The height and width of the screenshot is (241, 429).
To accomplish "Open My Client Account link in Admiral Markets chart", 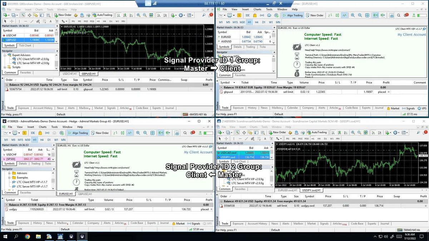I will point(198,152).
